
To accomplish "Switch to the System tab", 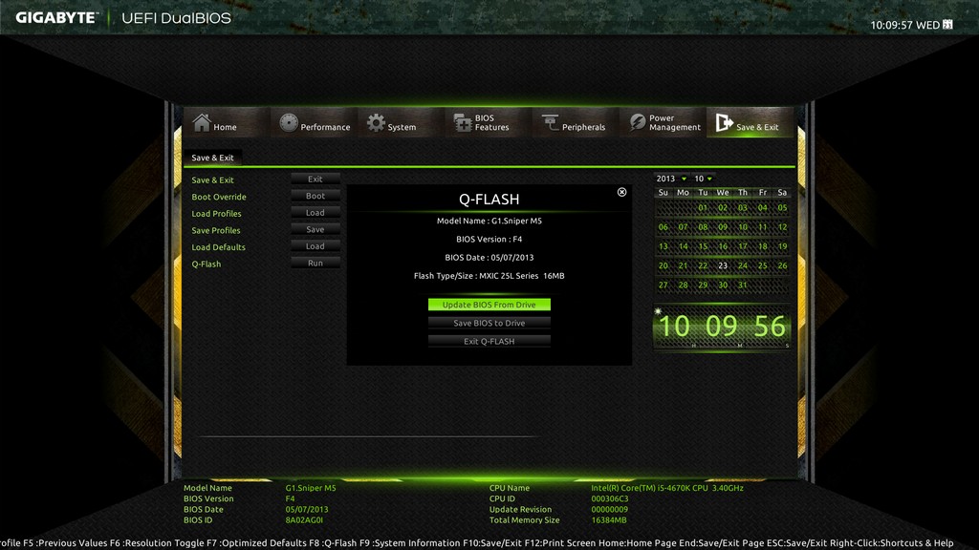I will (x=402, y=122).
